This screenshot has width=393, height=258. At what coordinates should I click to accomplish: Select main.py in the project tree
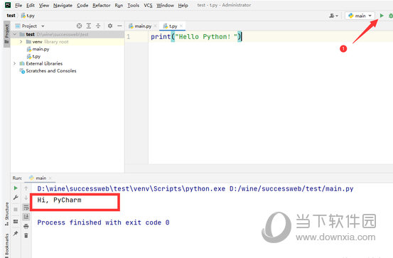[38, 49]
